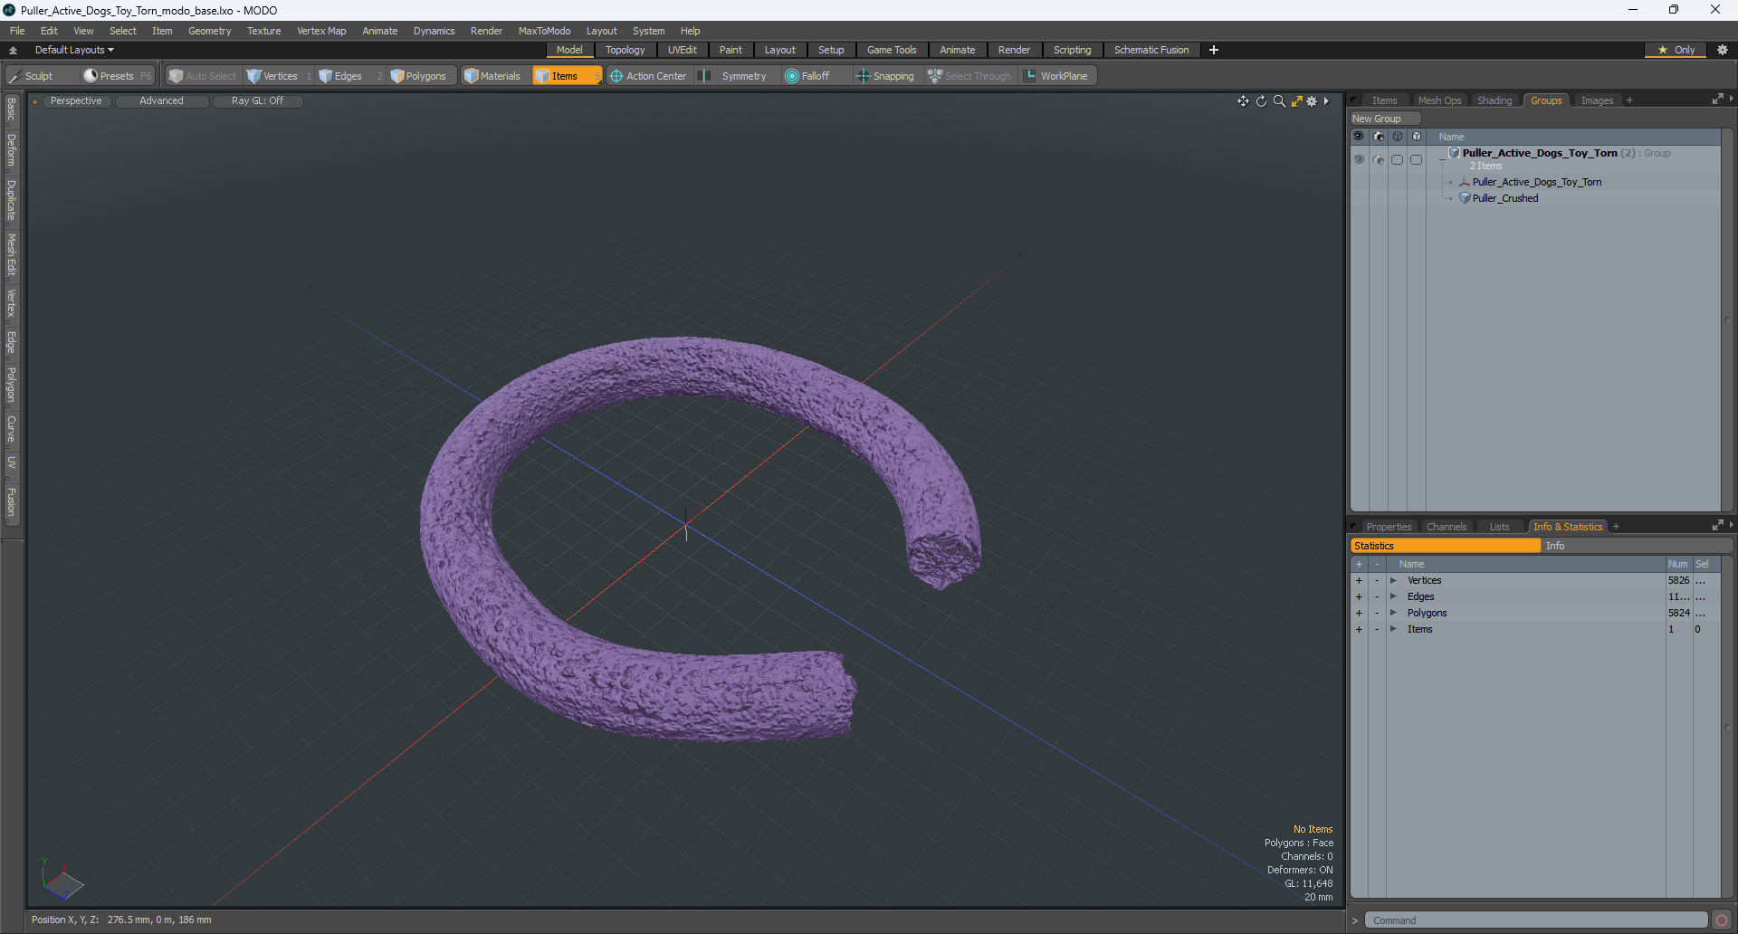Select the Sculpt tool button
This screenshot has width=1738, height=934.
(x=32, y=76)
